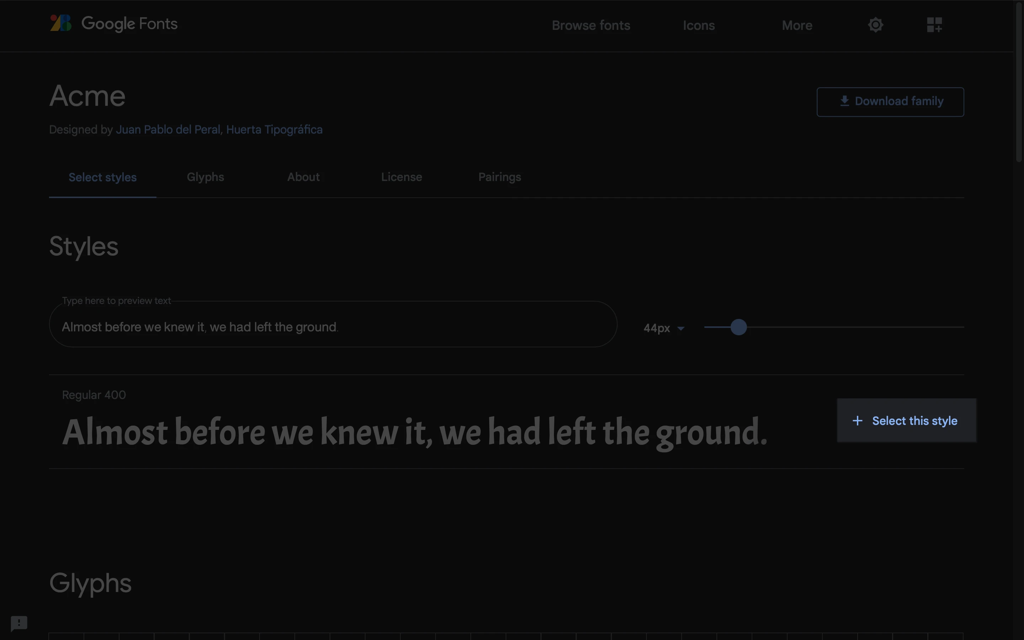The height and width of the screenshot is (640, 1024).
Task: Open the Huerta Tipográfica designer link
Action: tap(274, 129)
